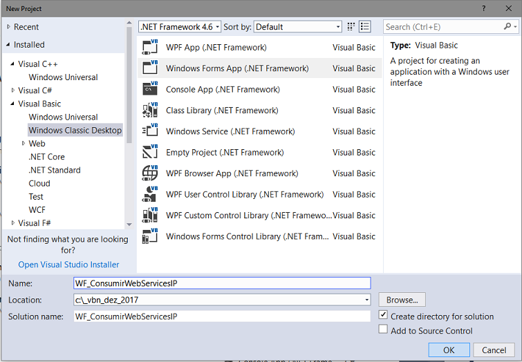This screenshot has width=522, height=362.
Task: Enable Add to Source Control checkbox
Action: click(x=384, y=330)
